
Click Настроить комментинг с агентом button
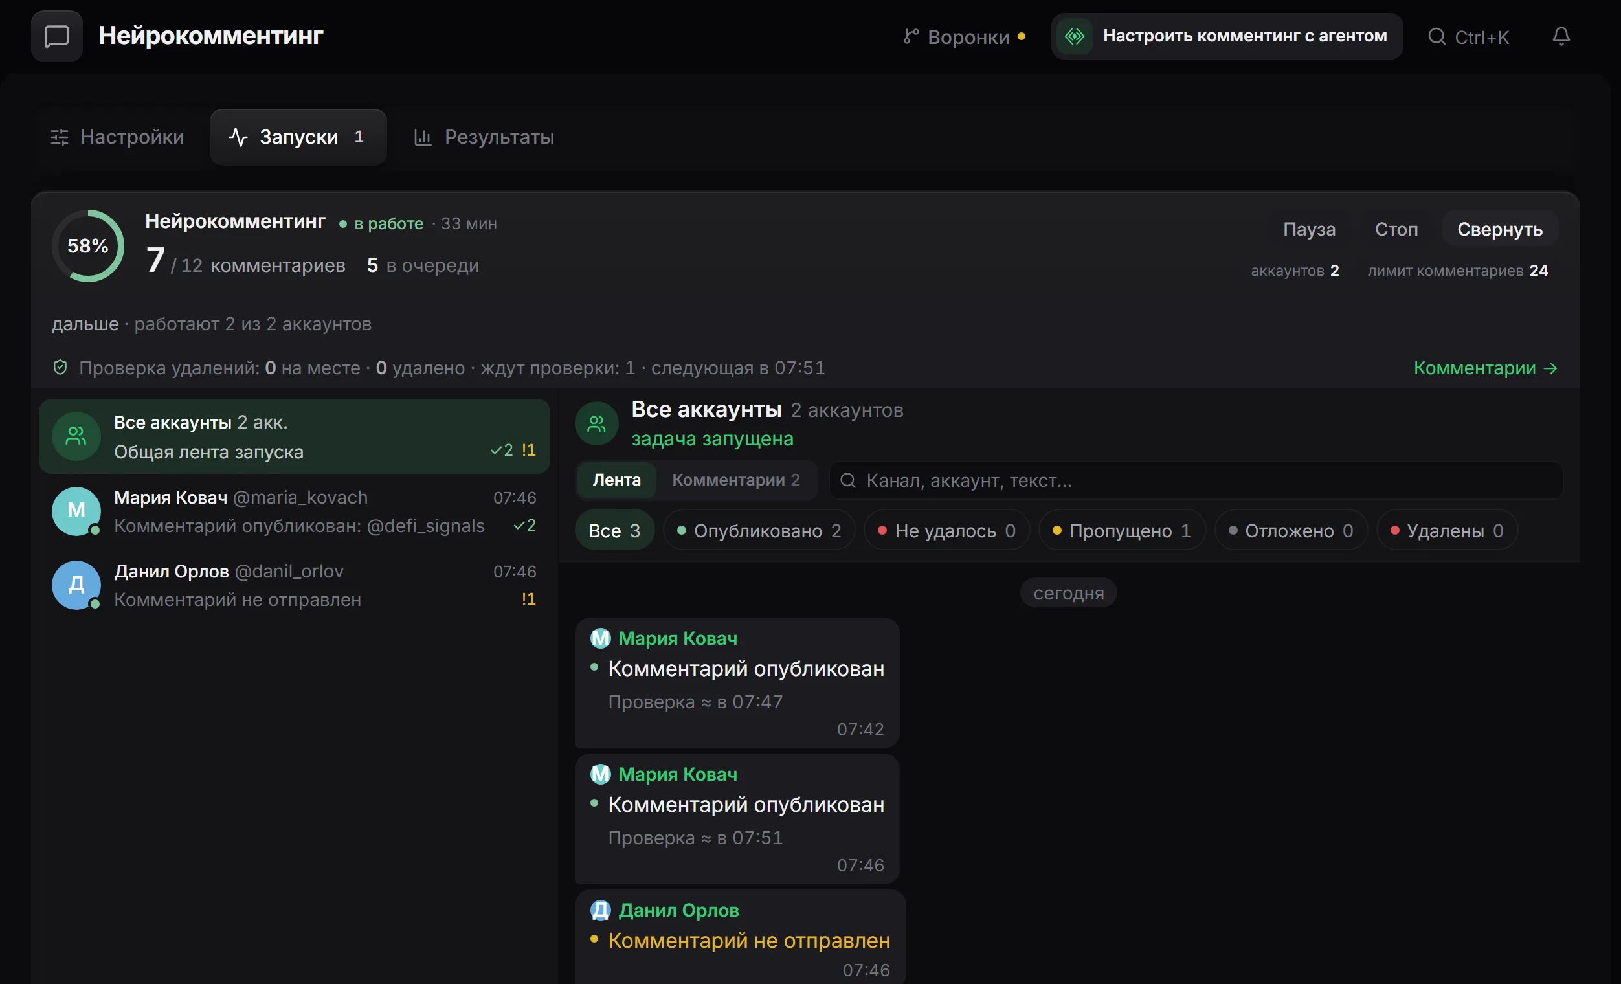[1227, 36]
